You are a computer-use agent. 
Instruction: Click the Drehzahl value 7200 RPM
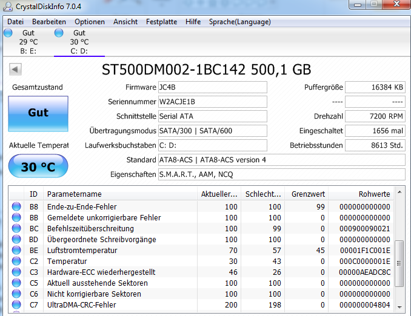coord(375,116)
